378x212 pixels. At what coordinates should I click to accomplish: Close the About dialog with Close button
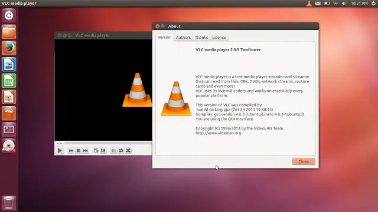304,161
